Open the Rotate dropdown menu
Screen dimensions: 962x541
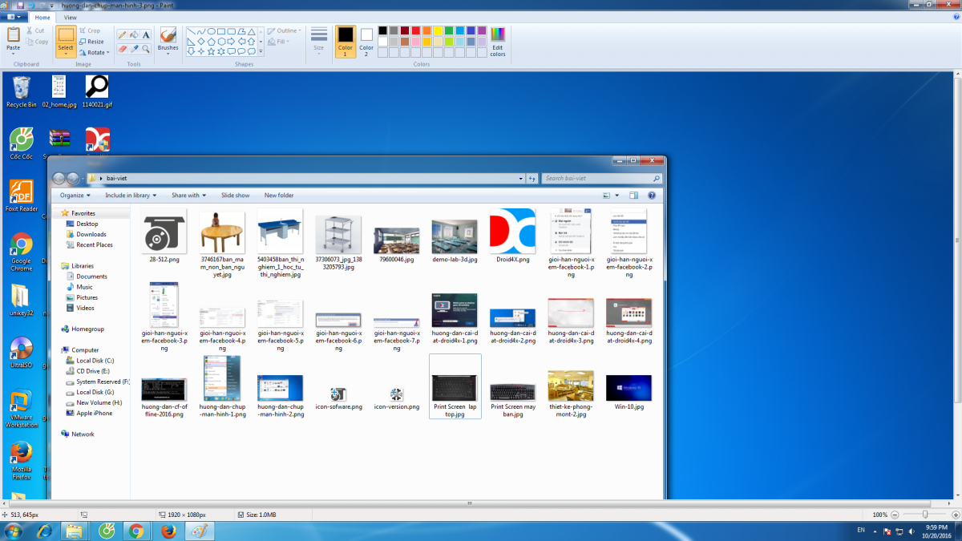[95, 53]
